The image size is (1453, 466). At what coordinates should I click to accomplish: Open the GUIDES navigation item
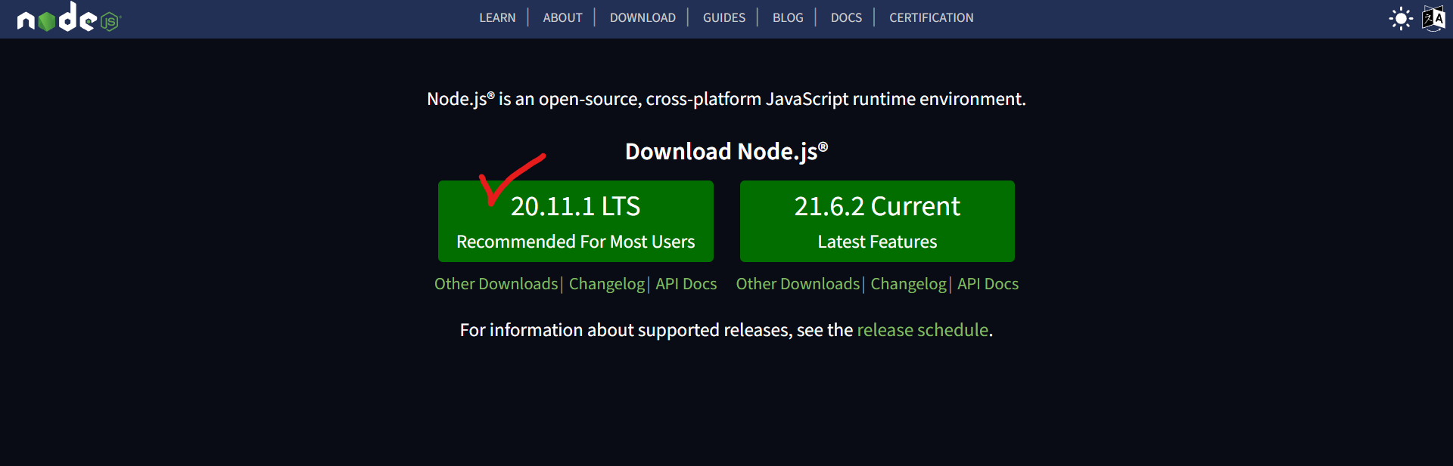724,17
